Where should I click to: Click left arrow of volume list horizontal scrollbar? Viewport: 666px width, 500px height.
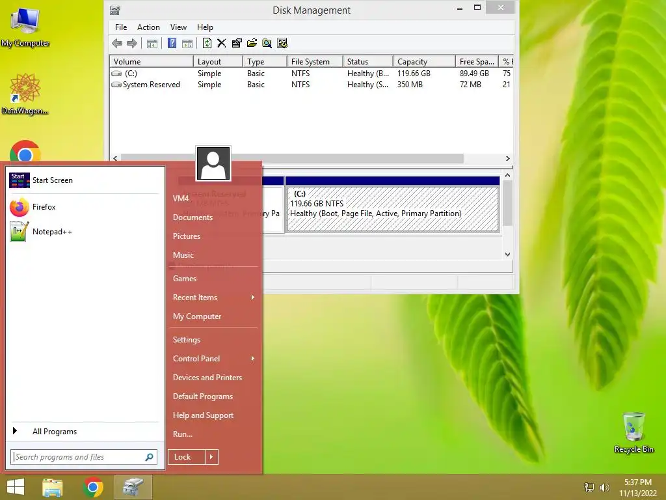coord(115,158)
